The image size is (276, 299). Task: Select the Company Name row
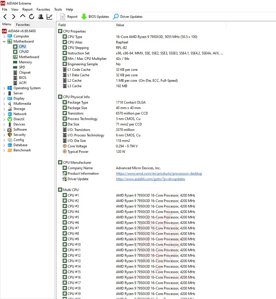pyautogui.click(x=141, y=168)
